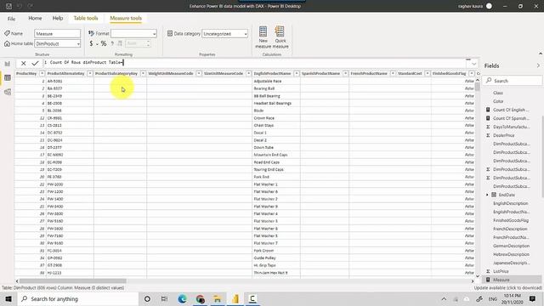Select the Color field

[x=498, y=101]
